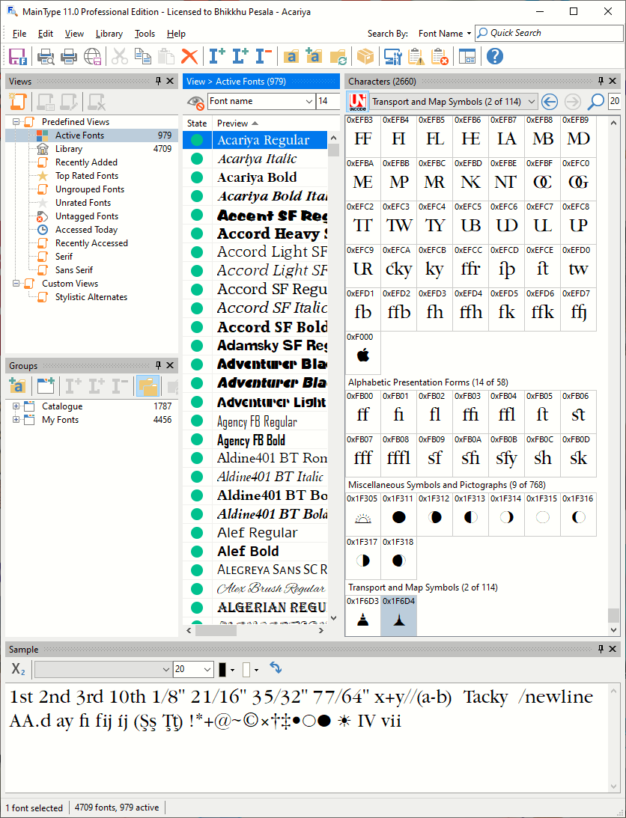
Task: Toggle the eye filter icon beside Font name
Action: [x=195, y=102]
